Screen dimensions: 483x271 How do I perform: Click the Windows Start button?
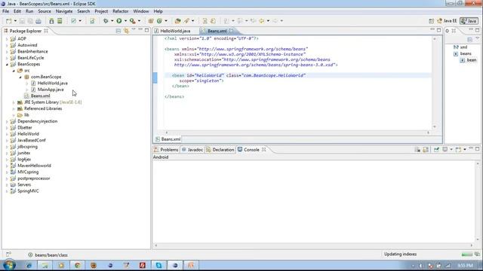pyautogui.click(x=9, y=265)
